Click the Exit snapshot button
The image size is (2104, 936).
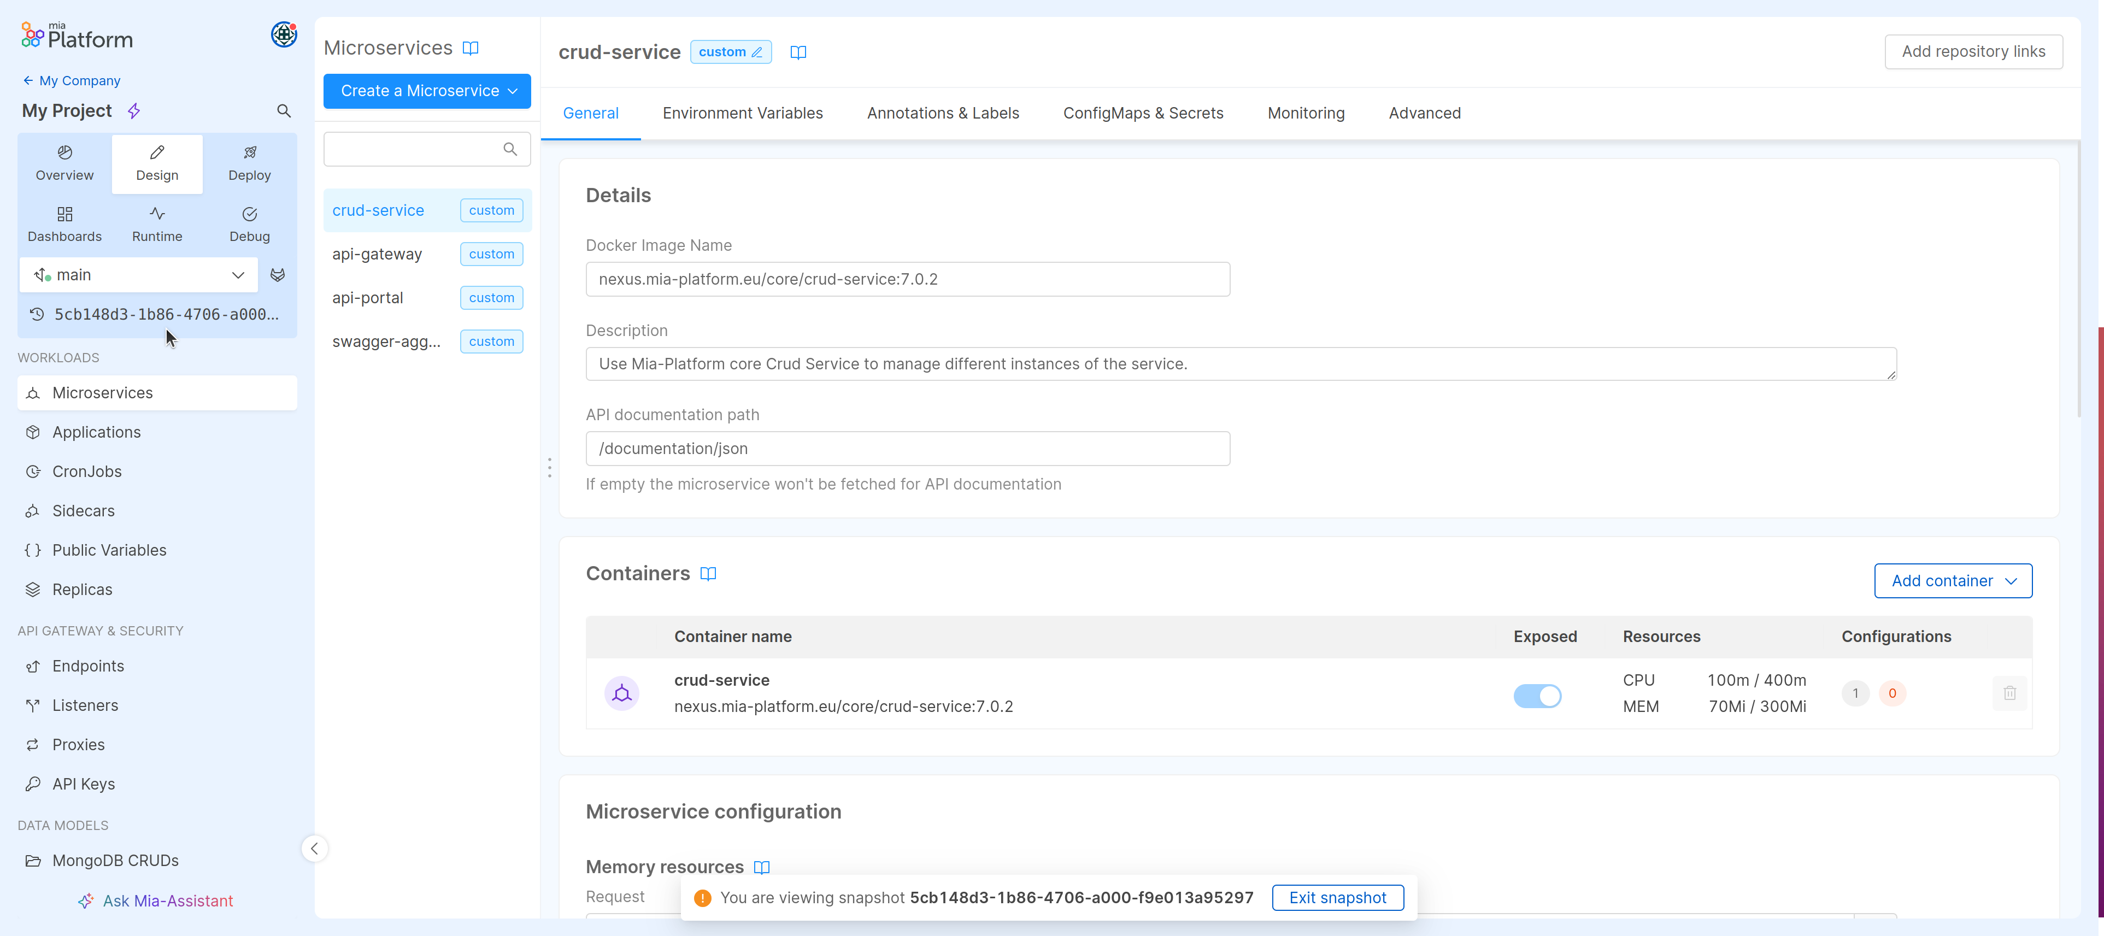pyautogui.click(x=1337, y=898)
